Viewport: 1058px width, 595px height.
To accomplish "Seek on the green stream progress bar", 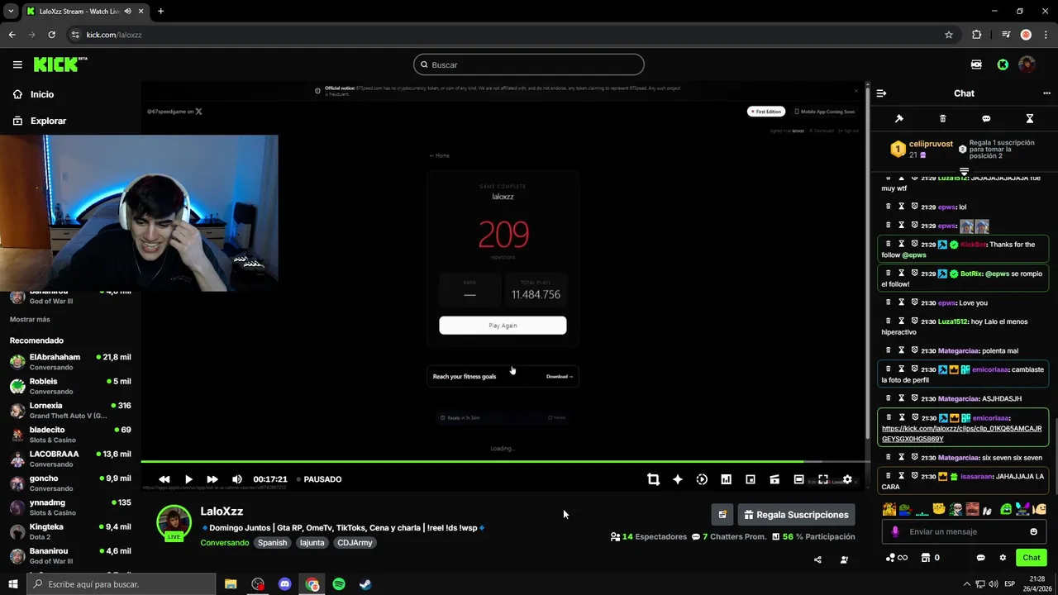I will click(471, 461).
